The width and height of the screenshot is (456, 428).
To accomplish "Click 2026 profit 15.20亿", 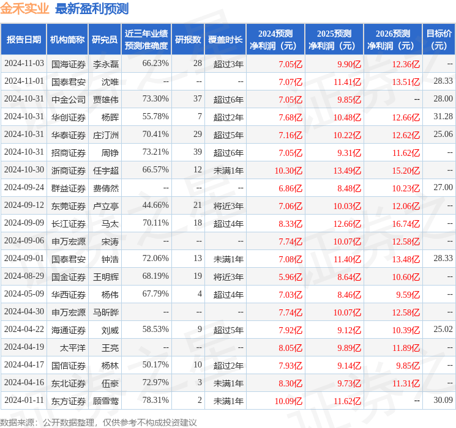I will [x=406, y=171].
